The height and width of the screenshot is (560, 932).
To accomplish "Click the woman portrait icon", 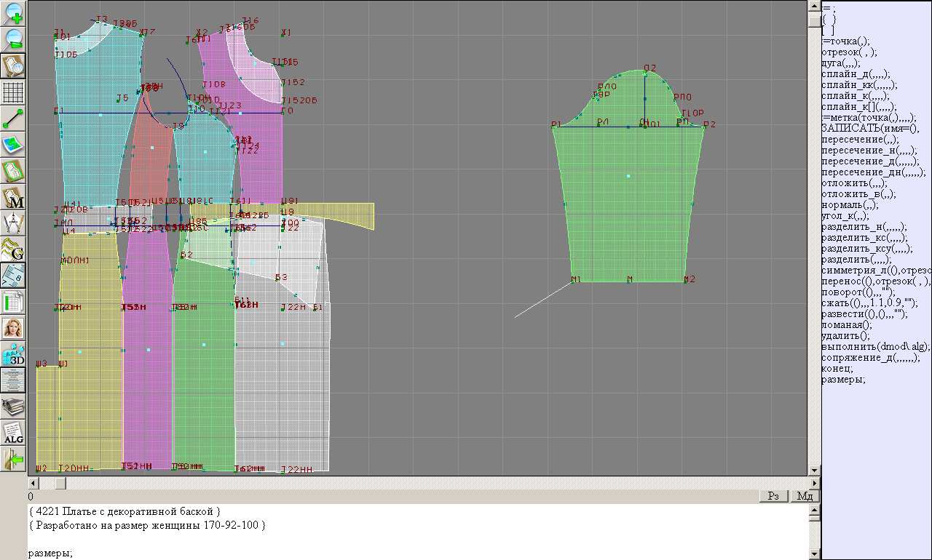I will click(14, 328).
